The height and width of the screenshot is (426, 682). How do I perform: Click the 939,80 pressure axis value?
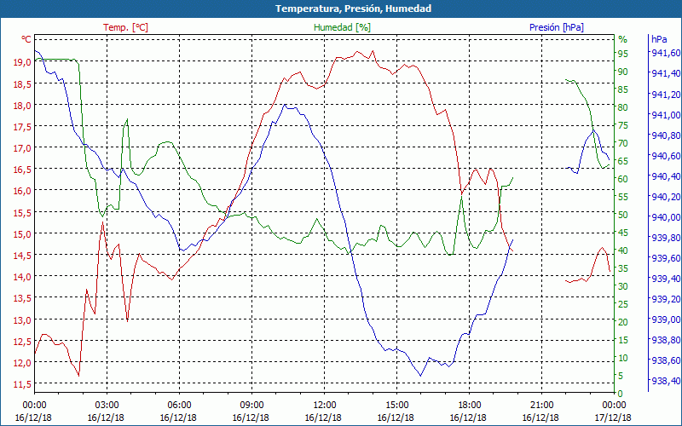[x=665, y=238]
